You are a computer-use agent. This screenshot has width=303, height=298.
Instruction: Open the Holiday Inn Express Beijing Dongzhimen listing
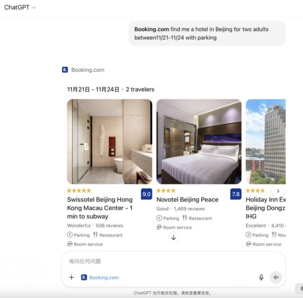(x=266, y=208)
